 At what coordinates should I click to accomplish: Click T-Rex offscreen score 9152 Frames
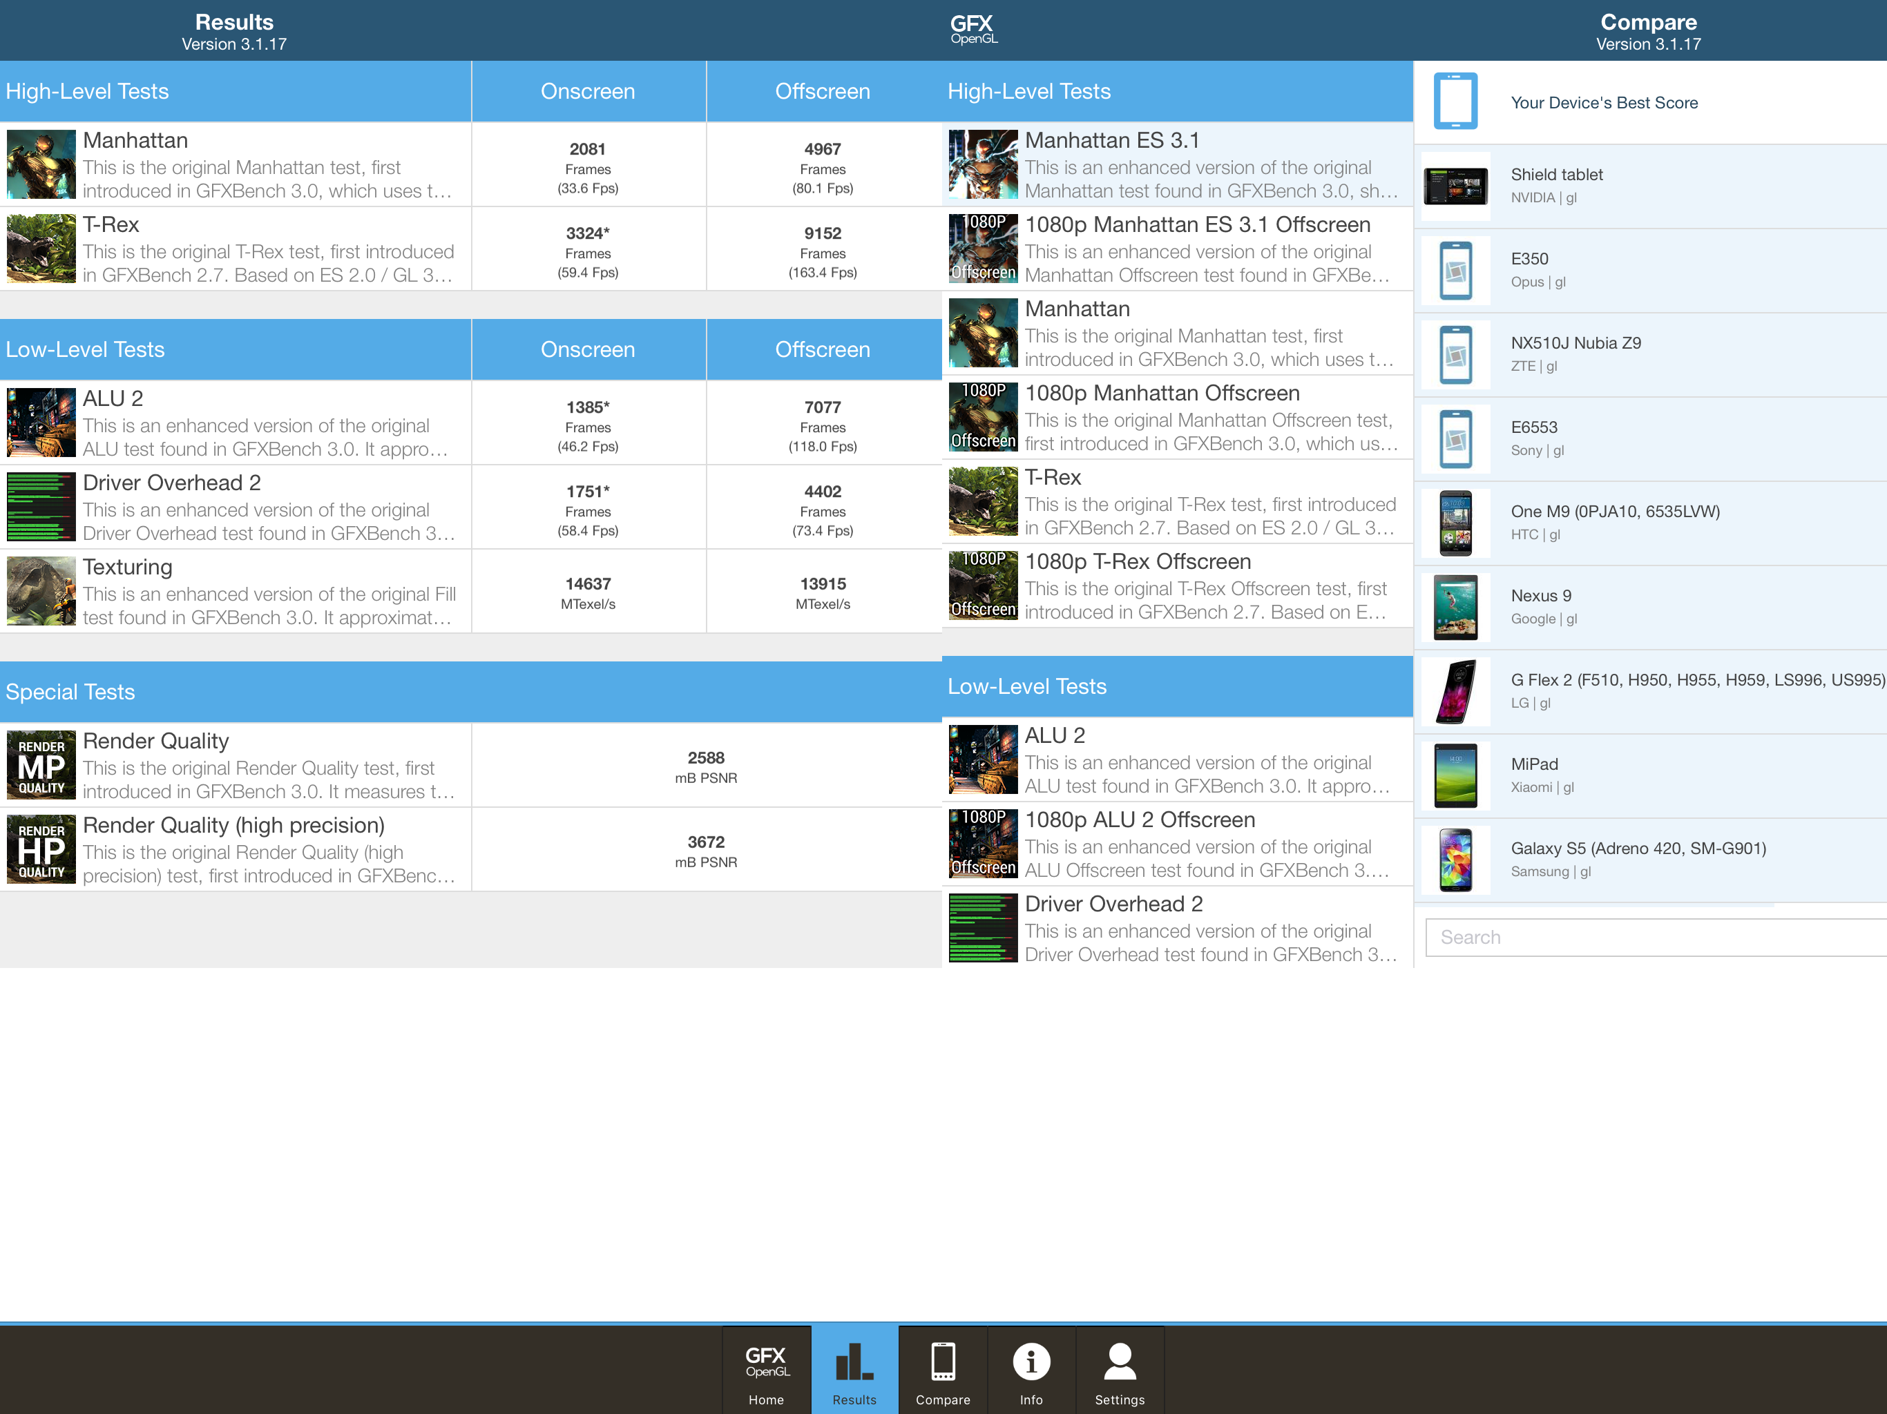pyautogui.click(x=823, y=253)
